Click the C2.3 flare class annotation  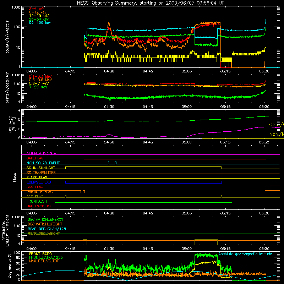(277, 125)
